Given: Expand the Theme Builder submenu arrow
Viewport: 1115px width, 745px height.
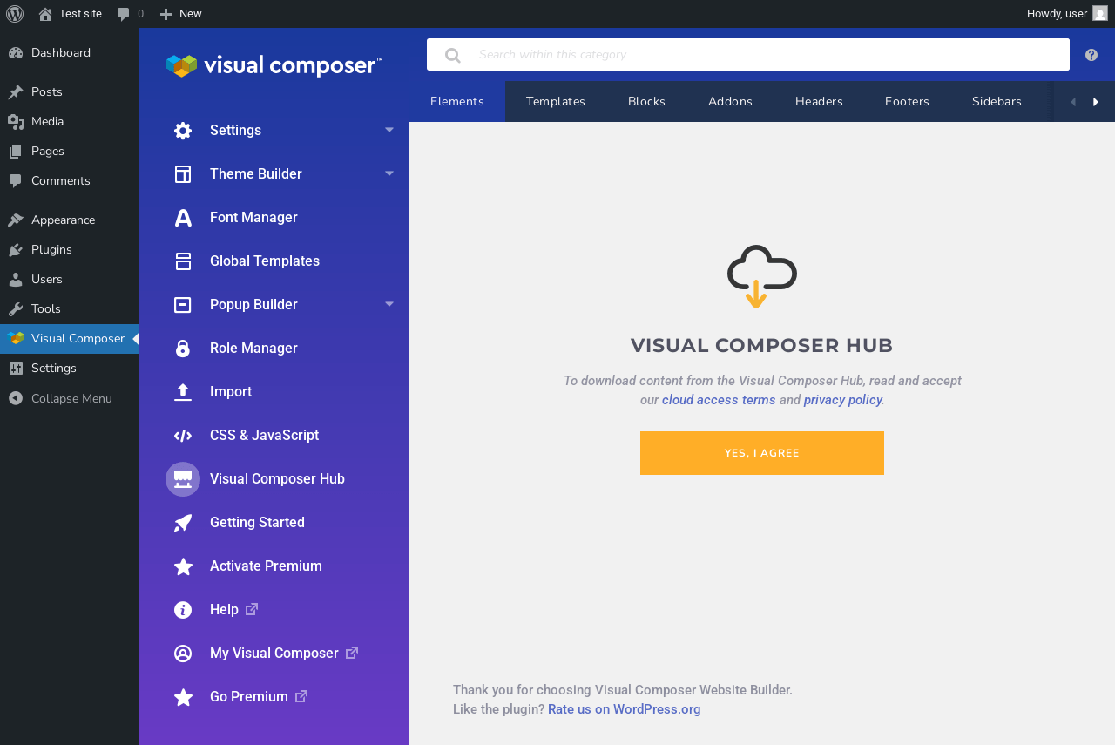Looking at the screenshot, I should point(389,173).
